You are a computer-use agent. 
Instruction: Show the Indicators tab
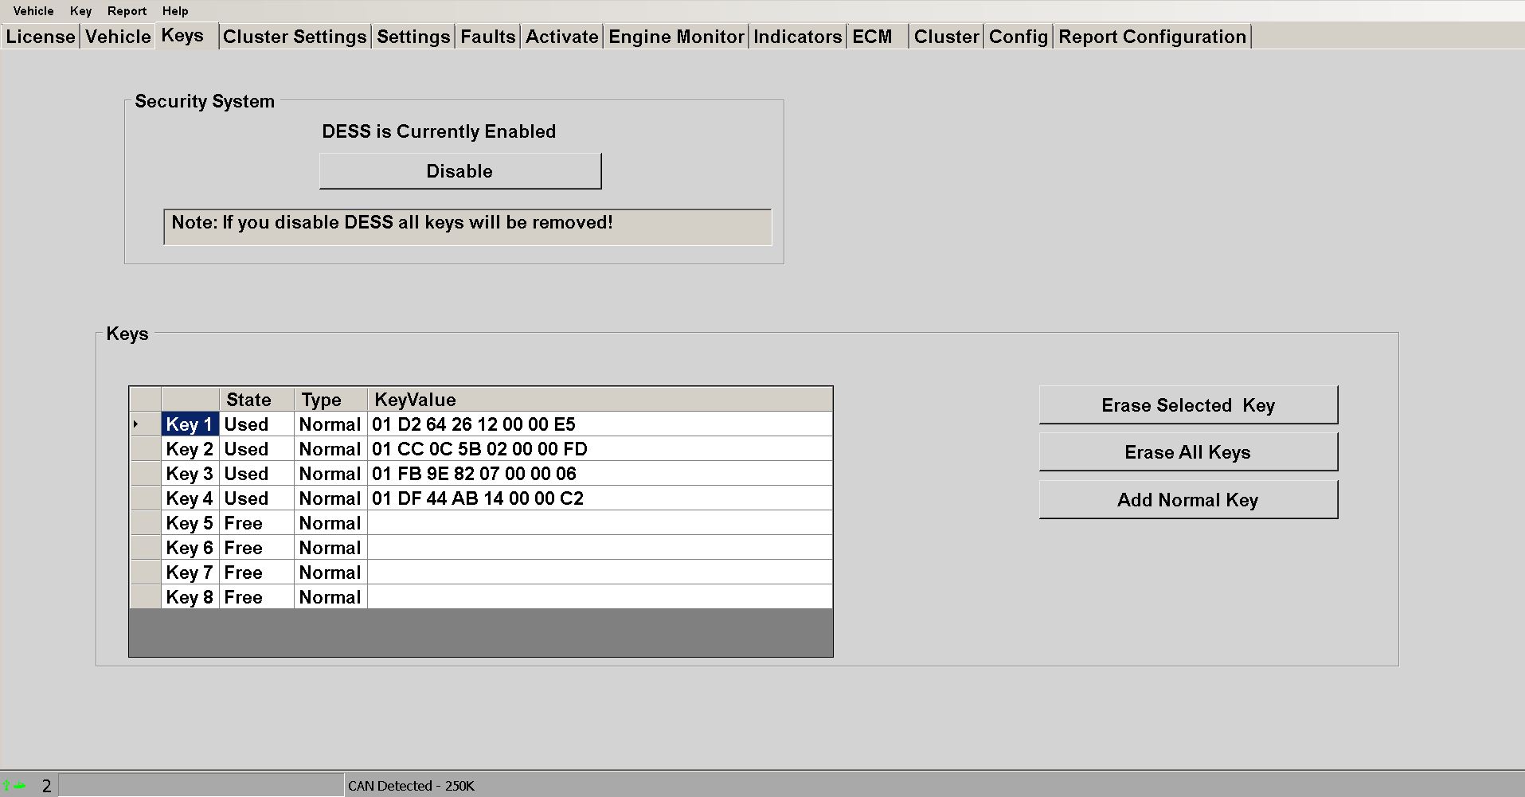(797, 37)
